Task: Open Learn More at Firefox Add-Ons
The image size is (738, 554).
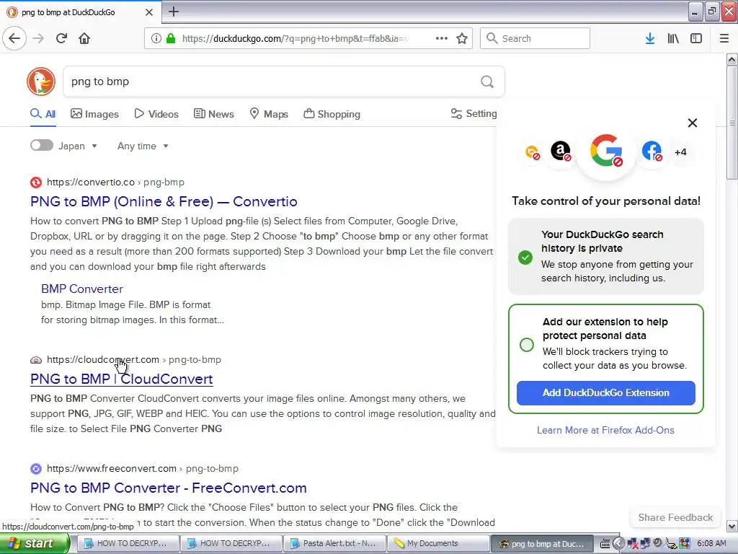Action: coord(605,430)
